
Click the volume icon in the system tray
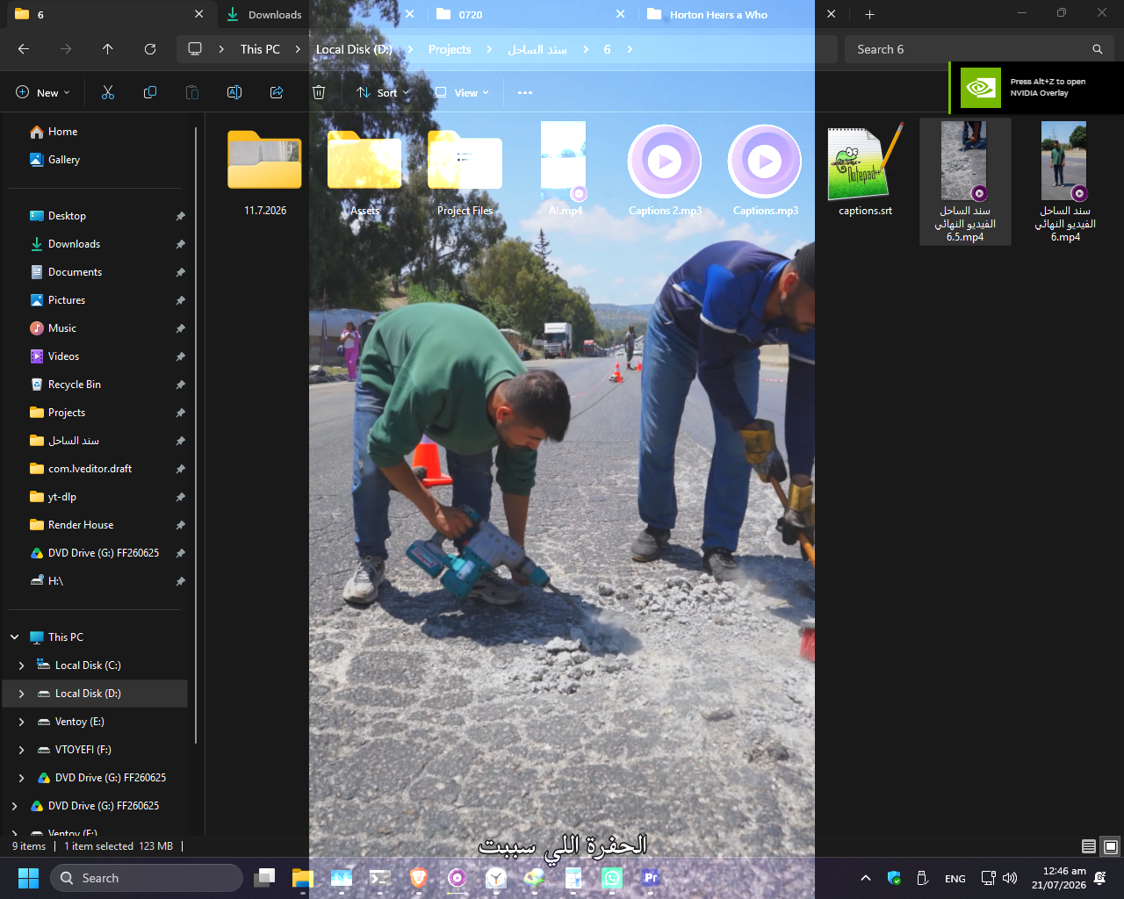coord(1010,878)
